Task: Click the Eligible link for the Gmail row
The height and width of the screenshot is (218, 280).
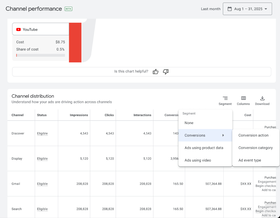Action: pyautogui.click(x=42, y=184)
